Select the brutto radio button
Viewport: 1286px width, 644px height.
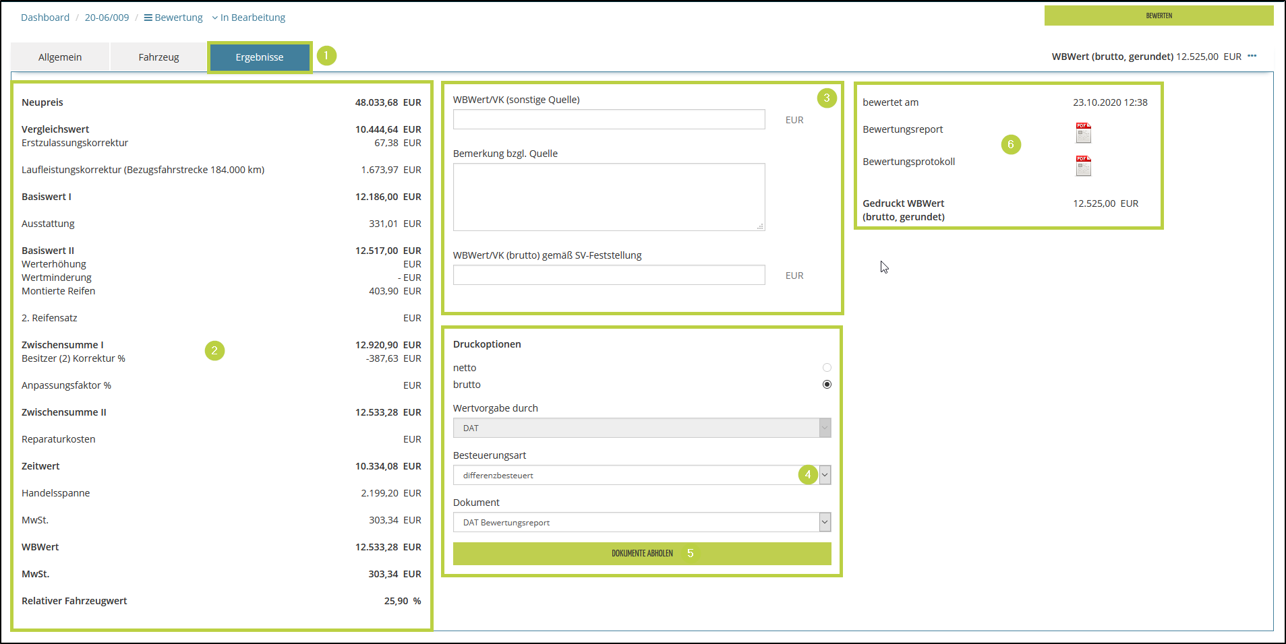pyautogui.click(x=827, y=385)
